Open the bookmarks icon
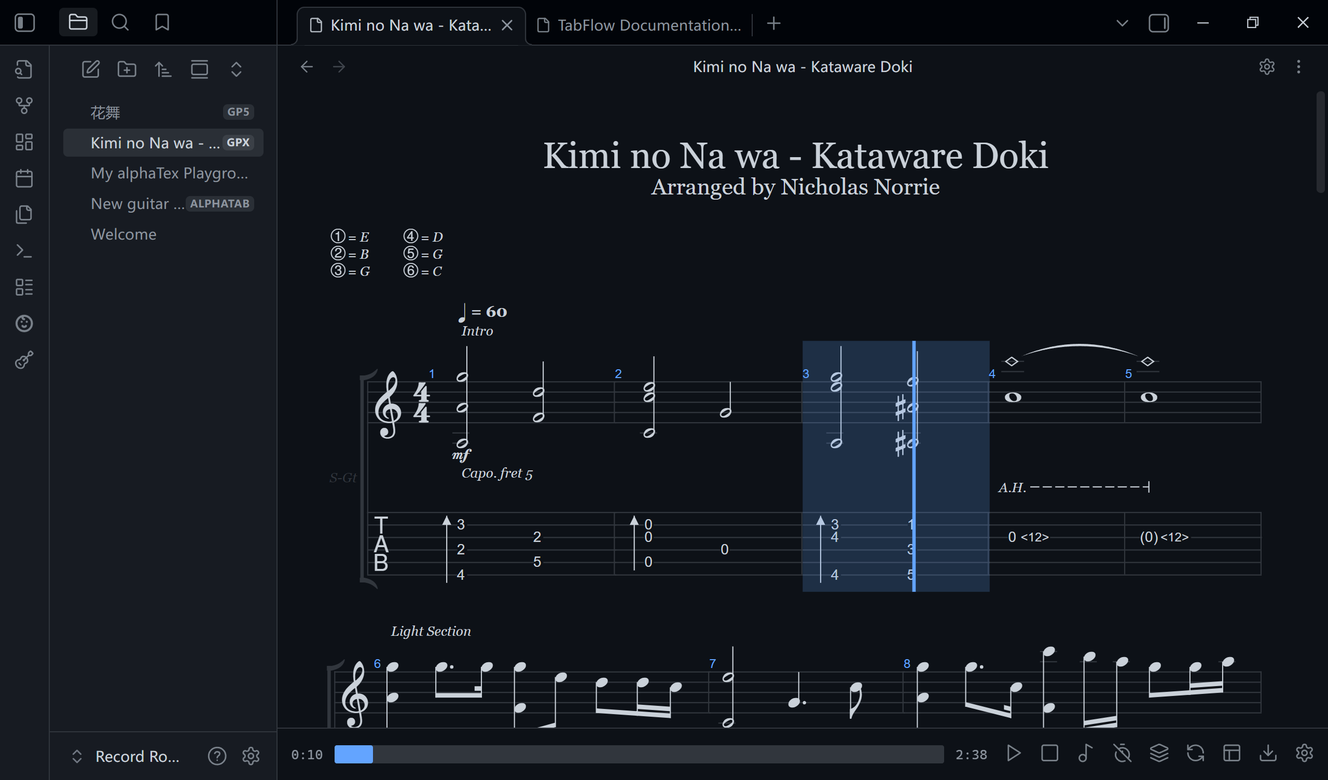 pyautogui.click(x=162, y=22)
